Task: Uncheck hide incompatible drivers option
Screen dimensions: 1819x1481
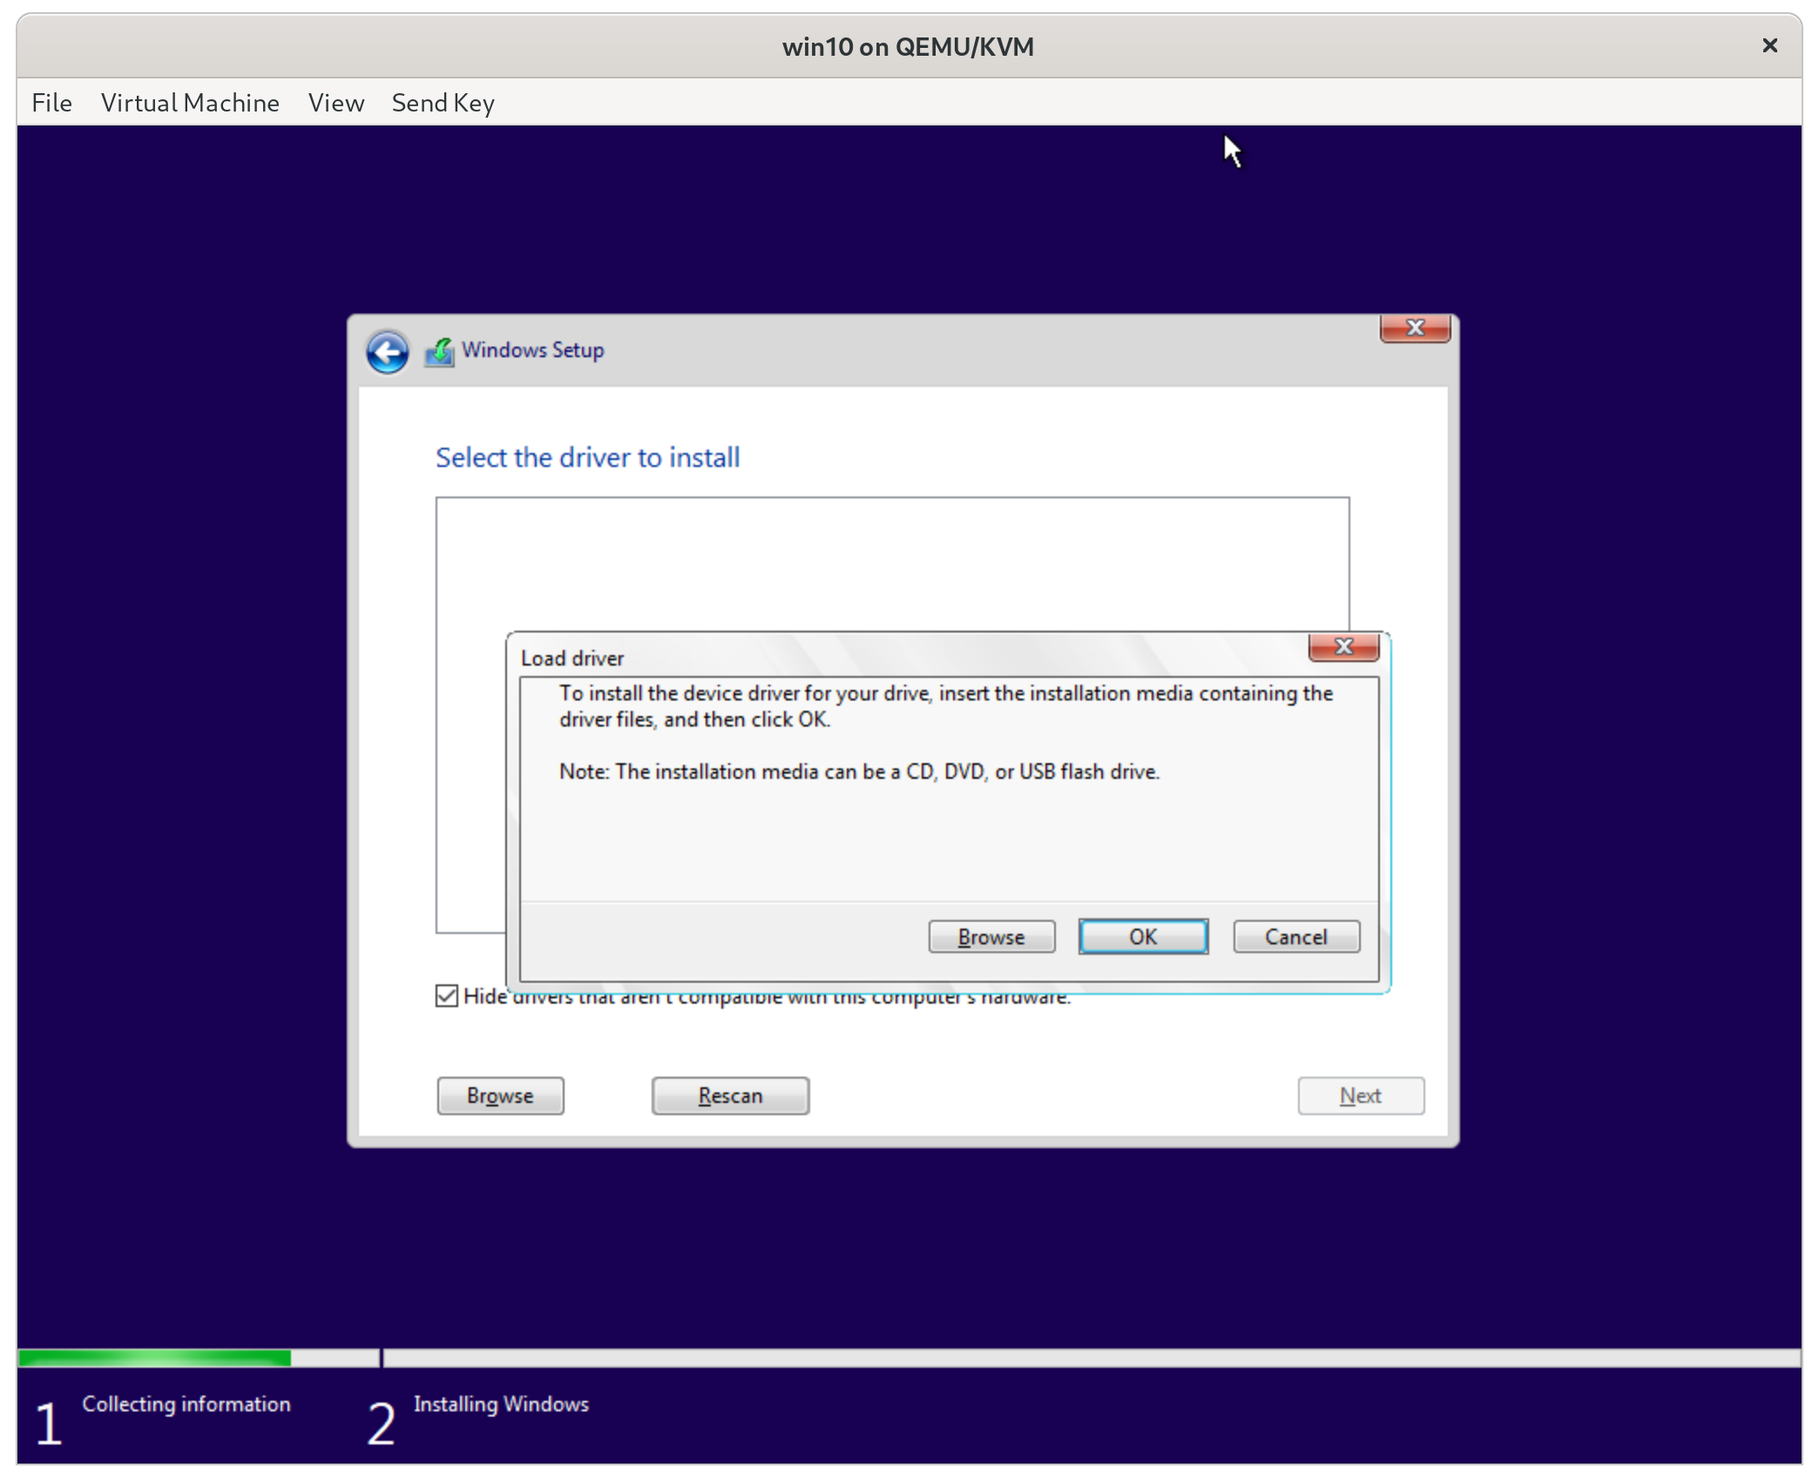Action: (x=447, y=996)
